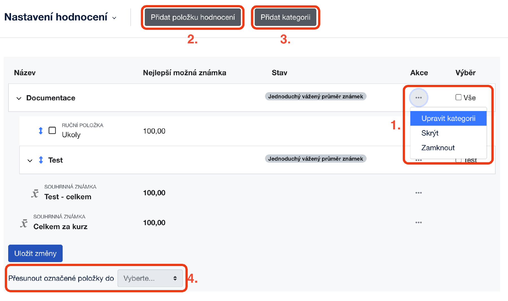Check the Vše select-all checkbox
The image size is (508, 301).
[x=458, y=97]
